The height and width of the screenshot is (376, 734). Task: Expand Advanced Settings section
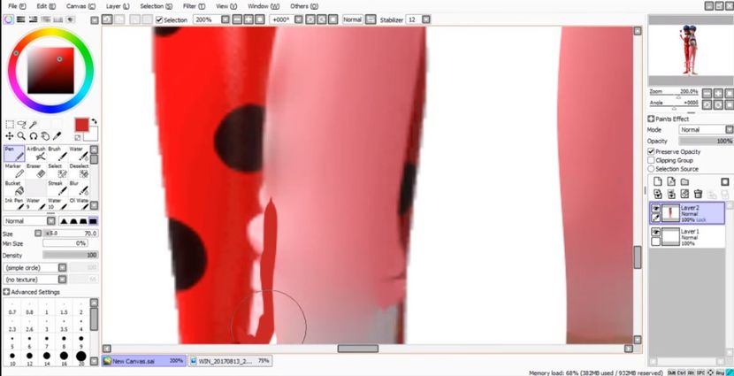[6, 292]
